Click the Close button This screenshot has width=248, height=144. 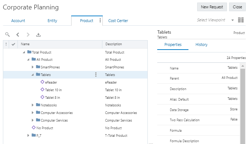pos(237,7)
